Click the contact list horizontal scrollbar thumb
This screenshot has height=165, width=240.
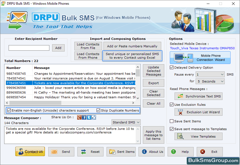coord(35,103)
